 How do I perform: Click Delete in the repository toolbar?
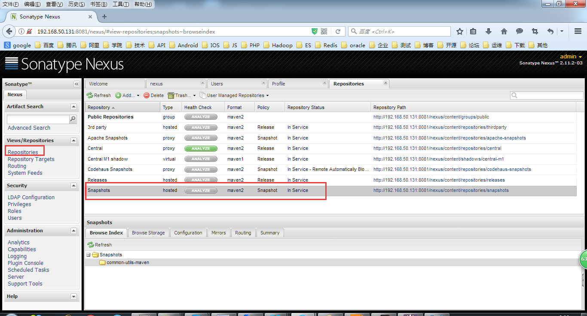pyautogui.click(x=154, y=95)
